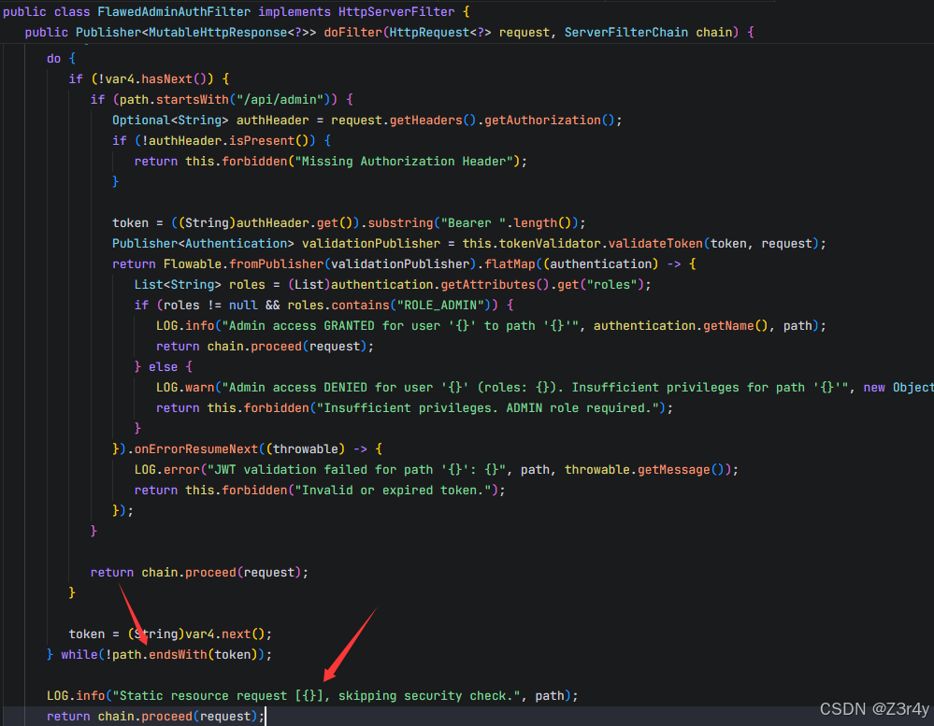Click the var4.next() call
Screen dimensions: 934x726
[225, 634]
